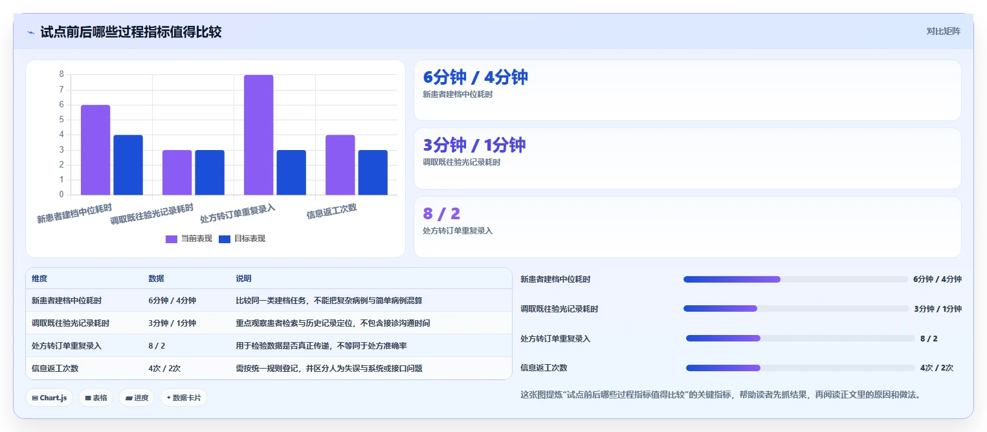Click the progress bar for 处方转订单重复录入

pos(801,338)
